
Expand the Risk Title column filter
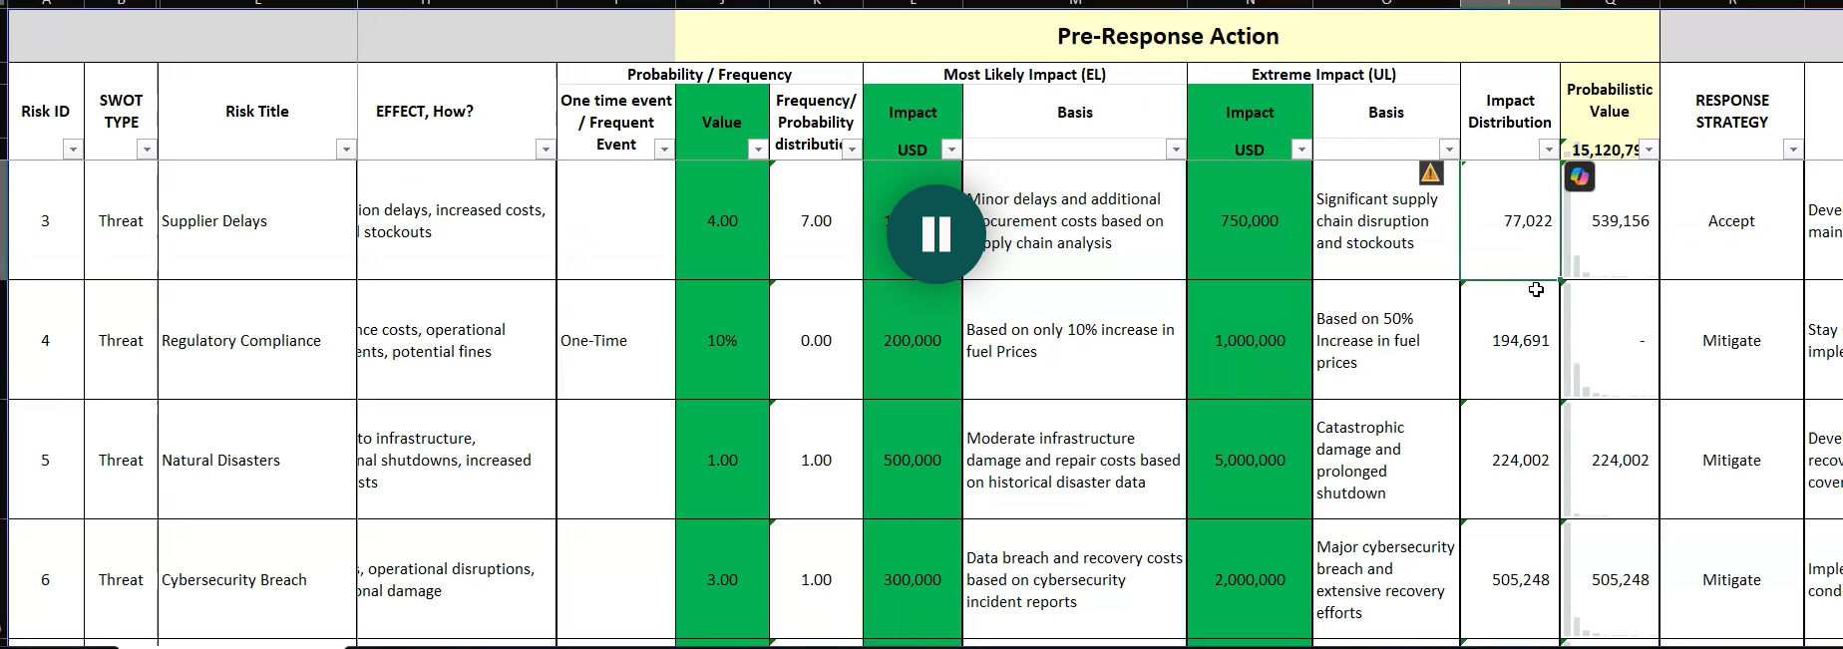(x=346, y=150)
